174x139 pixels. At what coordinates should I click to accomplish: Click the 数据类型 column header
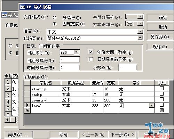76,83
